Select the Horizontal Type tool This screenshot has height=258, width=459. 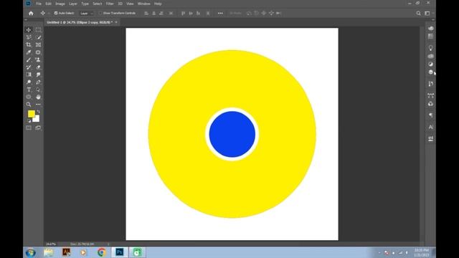pyautogui.click(x=29, y=90)
